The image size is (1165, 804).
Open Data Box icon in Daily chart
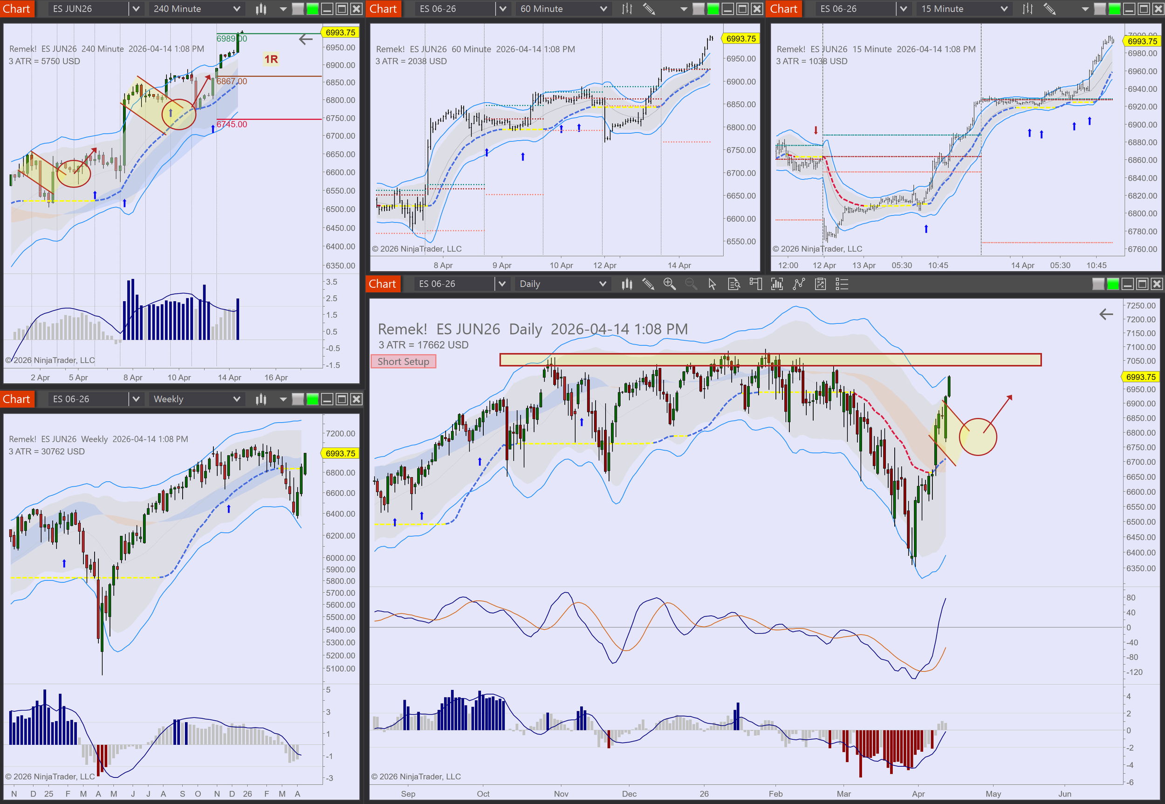(x=734, y=284)
